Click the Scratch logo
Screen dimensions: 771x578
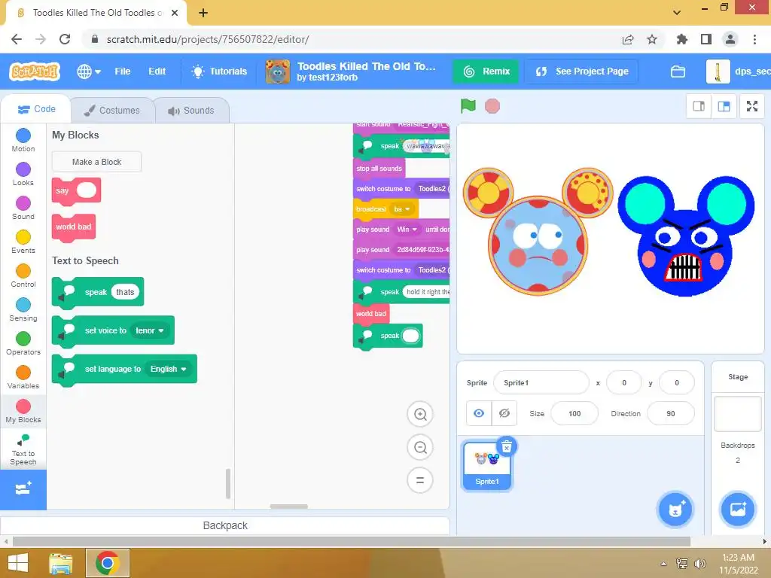35,71
